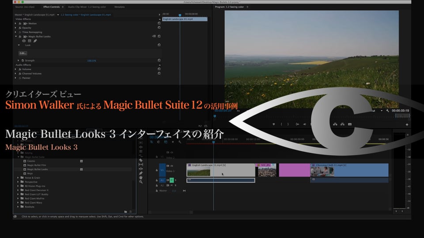The width and height of the screenshot is (424, 238).
Task: Select the Slide tool
Action: [x=141, y=169]
